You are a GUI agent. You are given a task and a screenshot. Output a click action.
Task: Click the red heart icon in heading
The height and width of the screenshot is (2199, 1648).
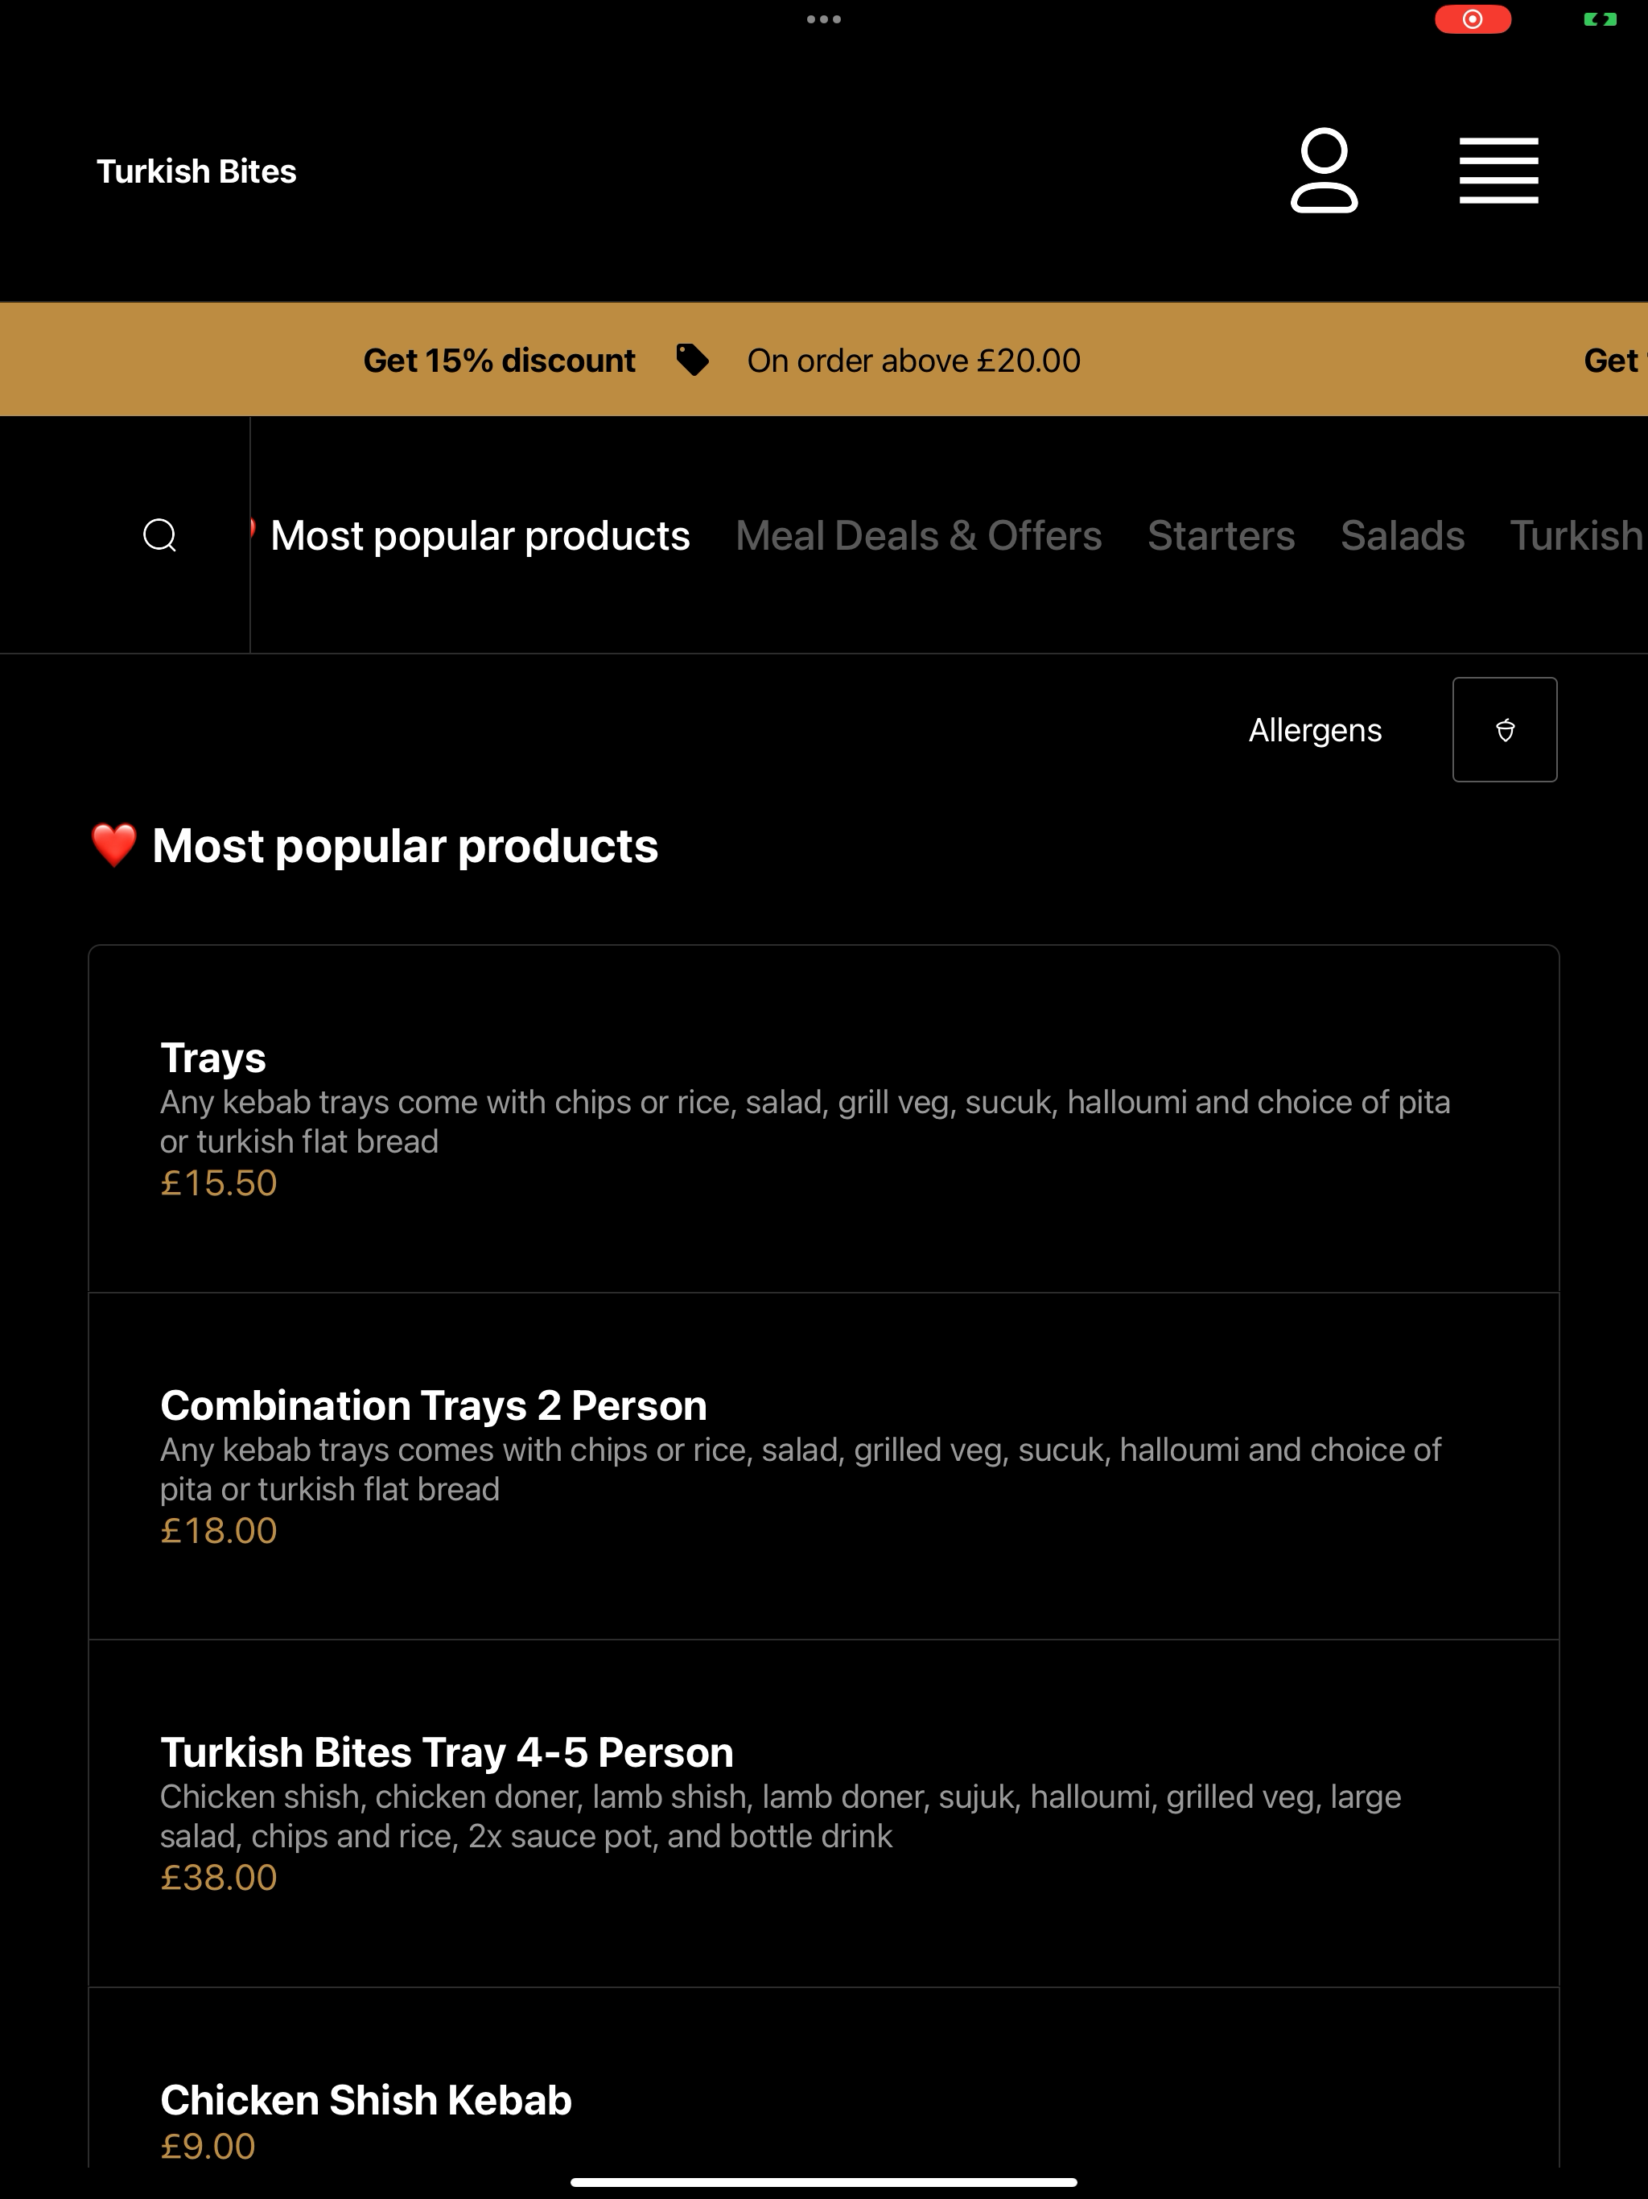pos(114,845)
